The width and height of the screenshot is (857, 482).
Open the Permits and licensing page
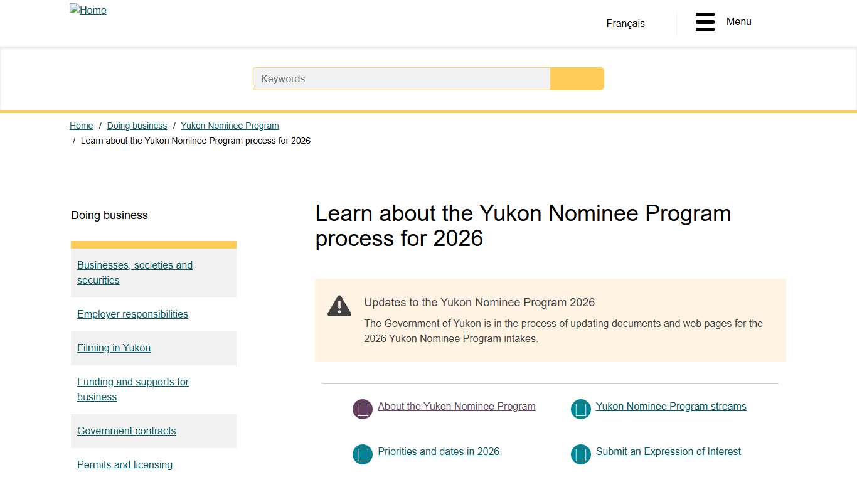[x=125, y=464]
